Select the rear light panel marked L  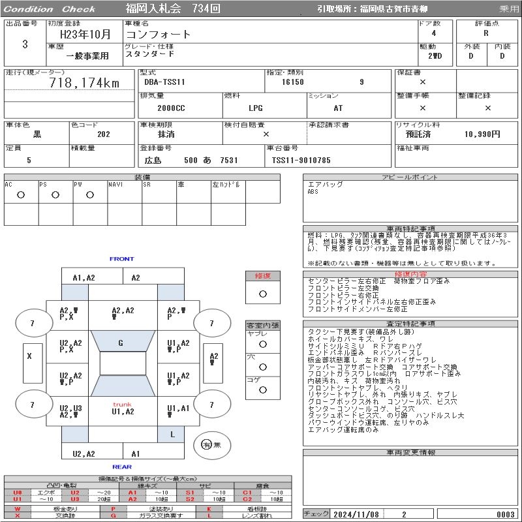(172, 434)
